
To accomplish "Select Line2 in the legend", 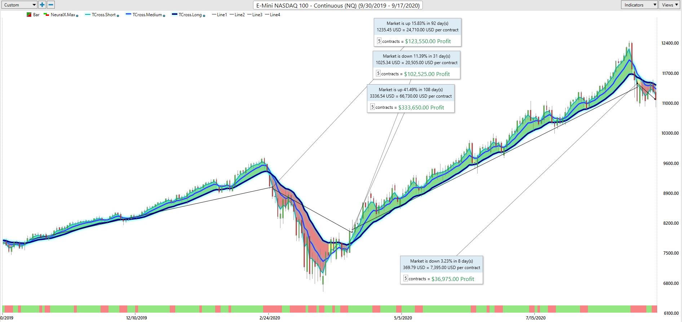I will tap(237, 15).
